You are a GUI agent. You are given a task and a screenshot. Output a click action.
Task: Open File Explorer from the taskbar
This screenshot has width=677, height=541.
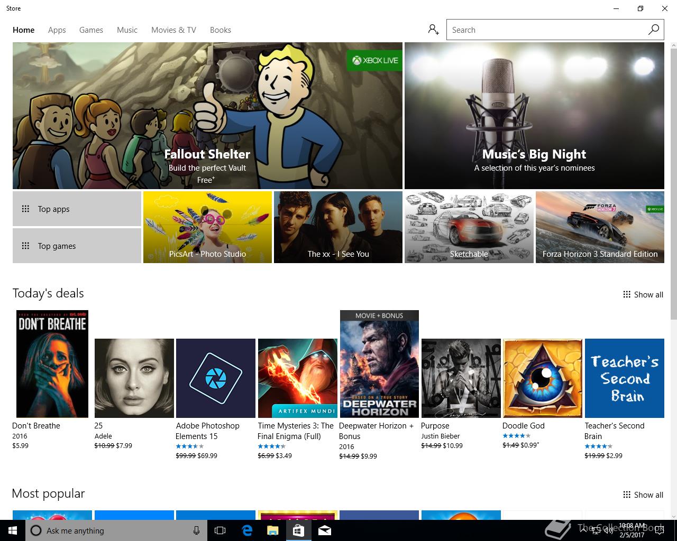pos(272,530)
